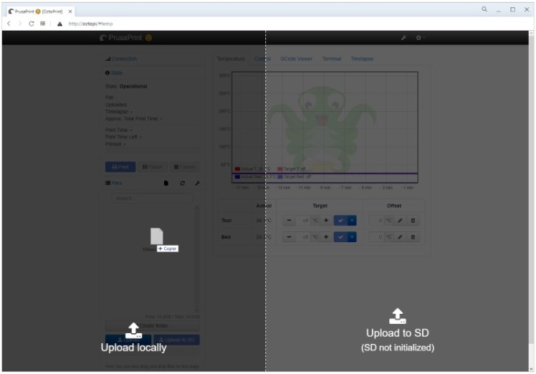Image resolution: width=536 pixels, height=374 pixels.
Task: Click the Bed target temperature minus button
Action: [289, 237]
